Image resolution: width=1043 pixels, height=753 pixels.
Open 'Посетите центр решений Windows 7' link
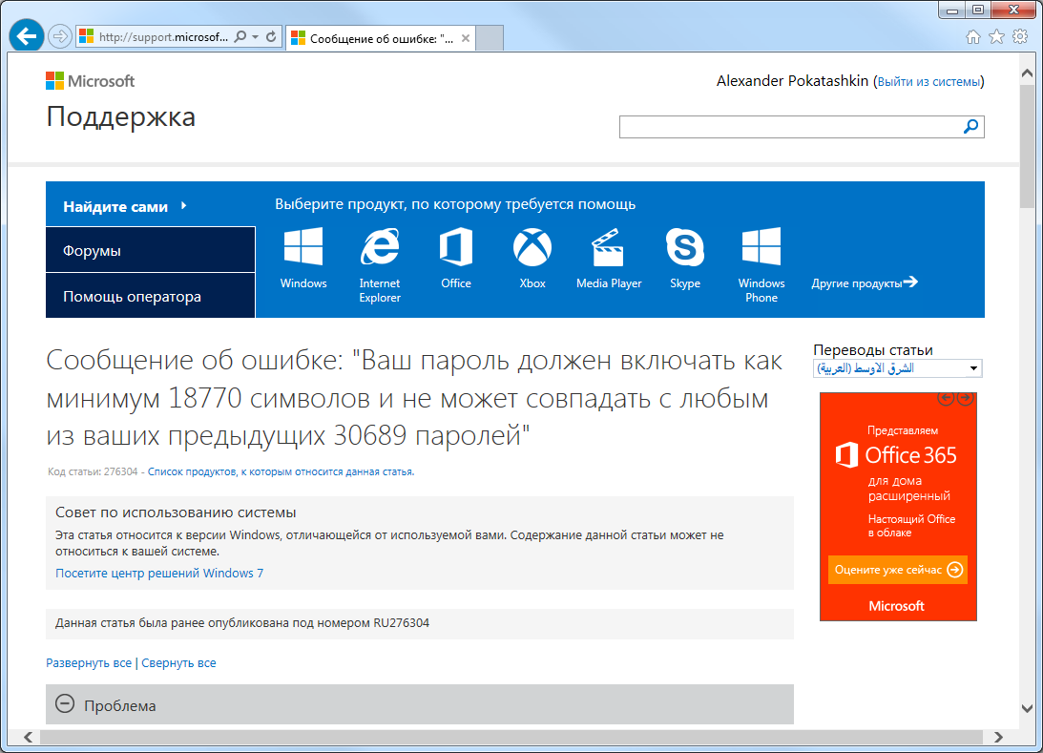click(x=159, y=573)
